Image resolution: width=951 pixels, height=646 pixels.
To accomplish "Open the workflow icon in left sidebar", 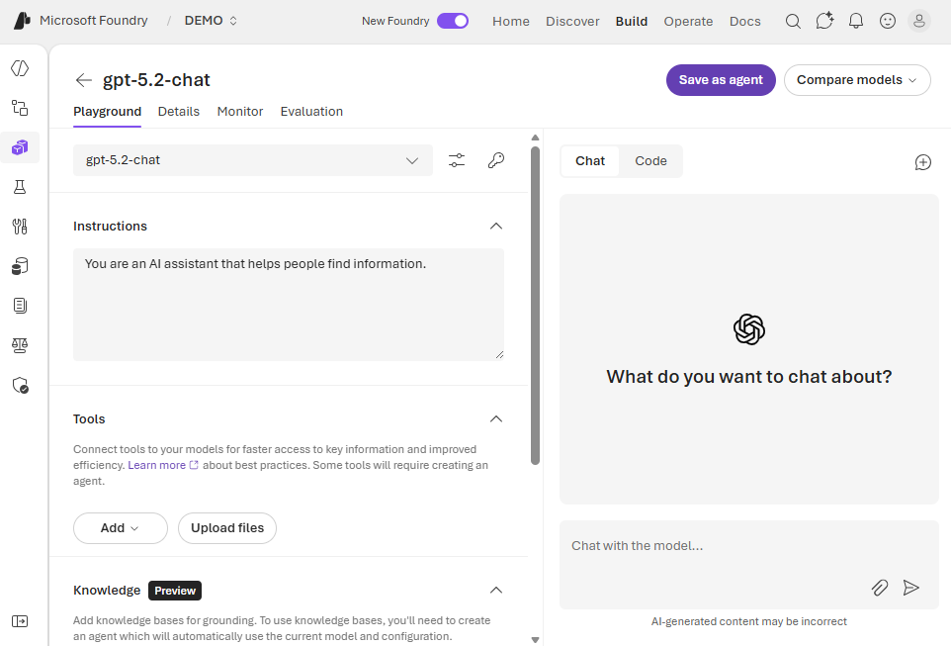I will (20, 108).
